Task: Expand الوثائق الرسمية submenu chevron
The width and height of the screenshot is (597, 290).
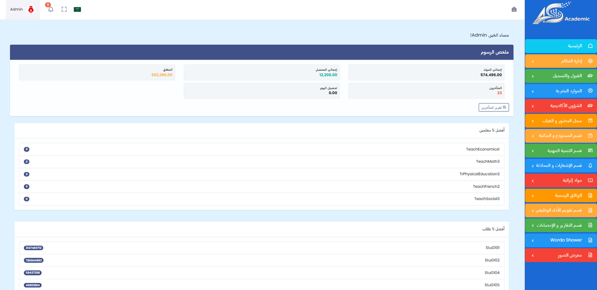Action: coord(533,196)
